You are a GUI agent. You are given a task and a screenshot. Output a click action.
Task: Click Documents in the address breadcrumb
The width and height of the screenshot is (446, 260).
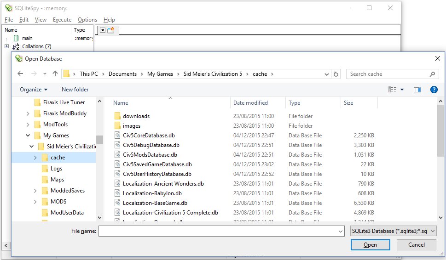[122, 74]
